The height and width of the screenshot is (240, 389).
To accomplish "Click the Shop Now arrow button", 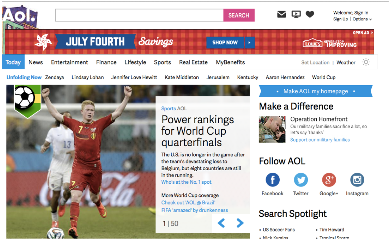I will click(250, 43).
